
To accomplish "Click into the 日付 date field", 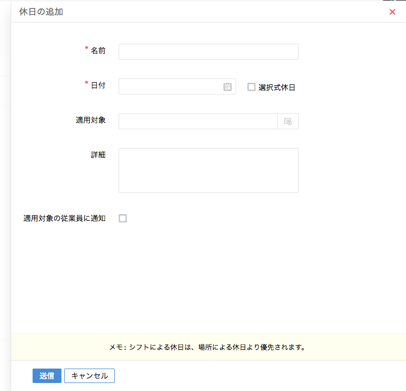I will 169,87.
